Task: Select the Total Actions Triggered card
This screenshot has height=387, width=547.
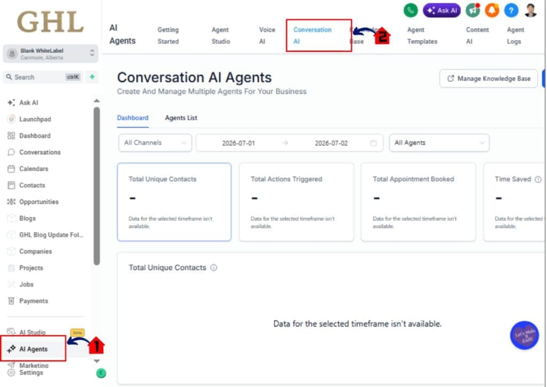Action: point(296,202)
